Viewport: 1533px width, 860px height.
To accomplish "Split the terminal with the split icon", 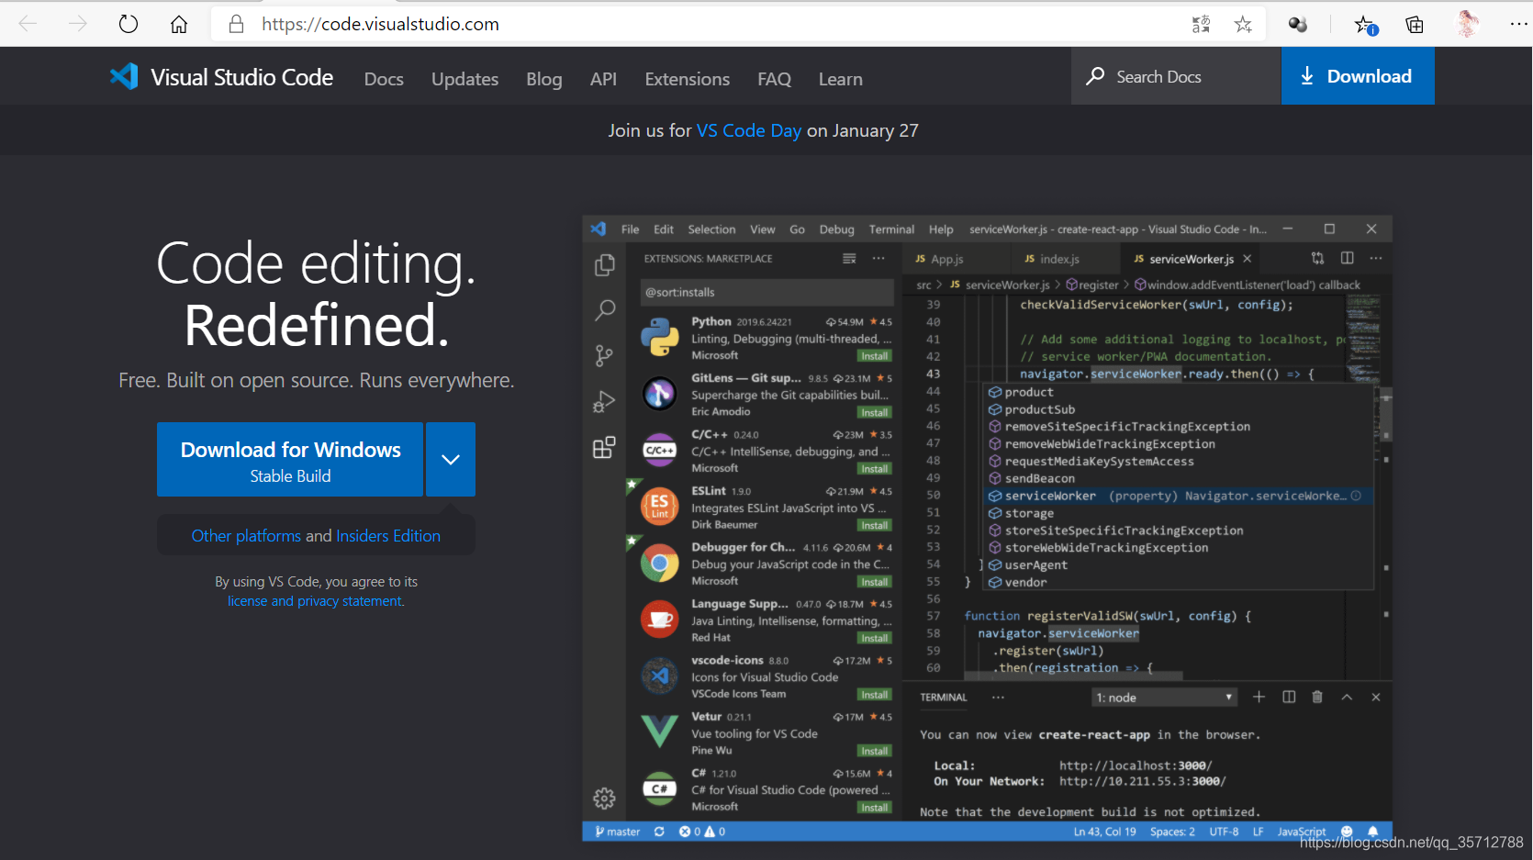I will point(1289,698).
